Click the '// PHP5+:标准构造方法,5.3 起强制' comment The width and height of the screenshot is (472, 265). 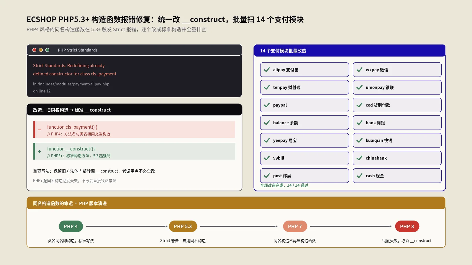[x=79, y=156]
